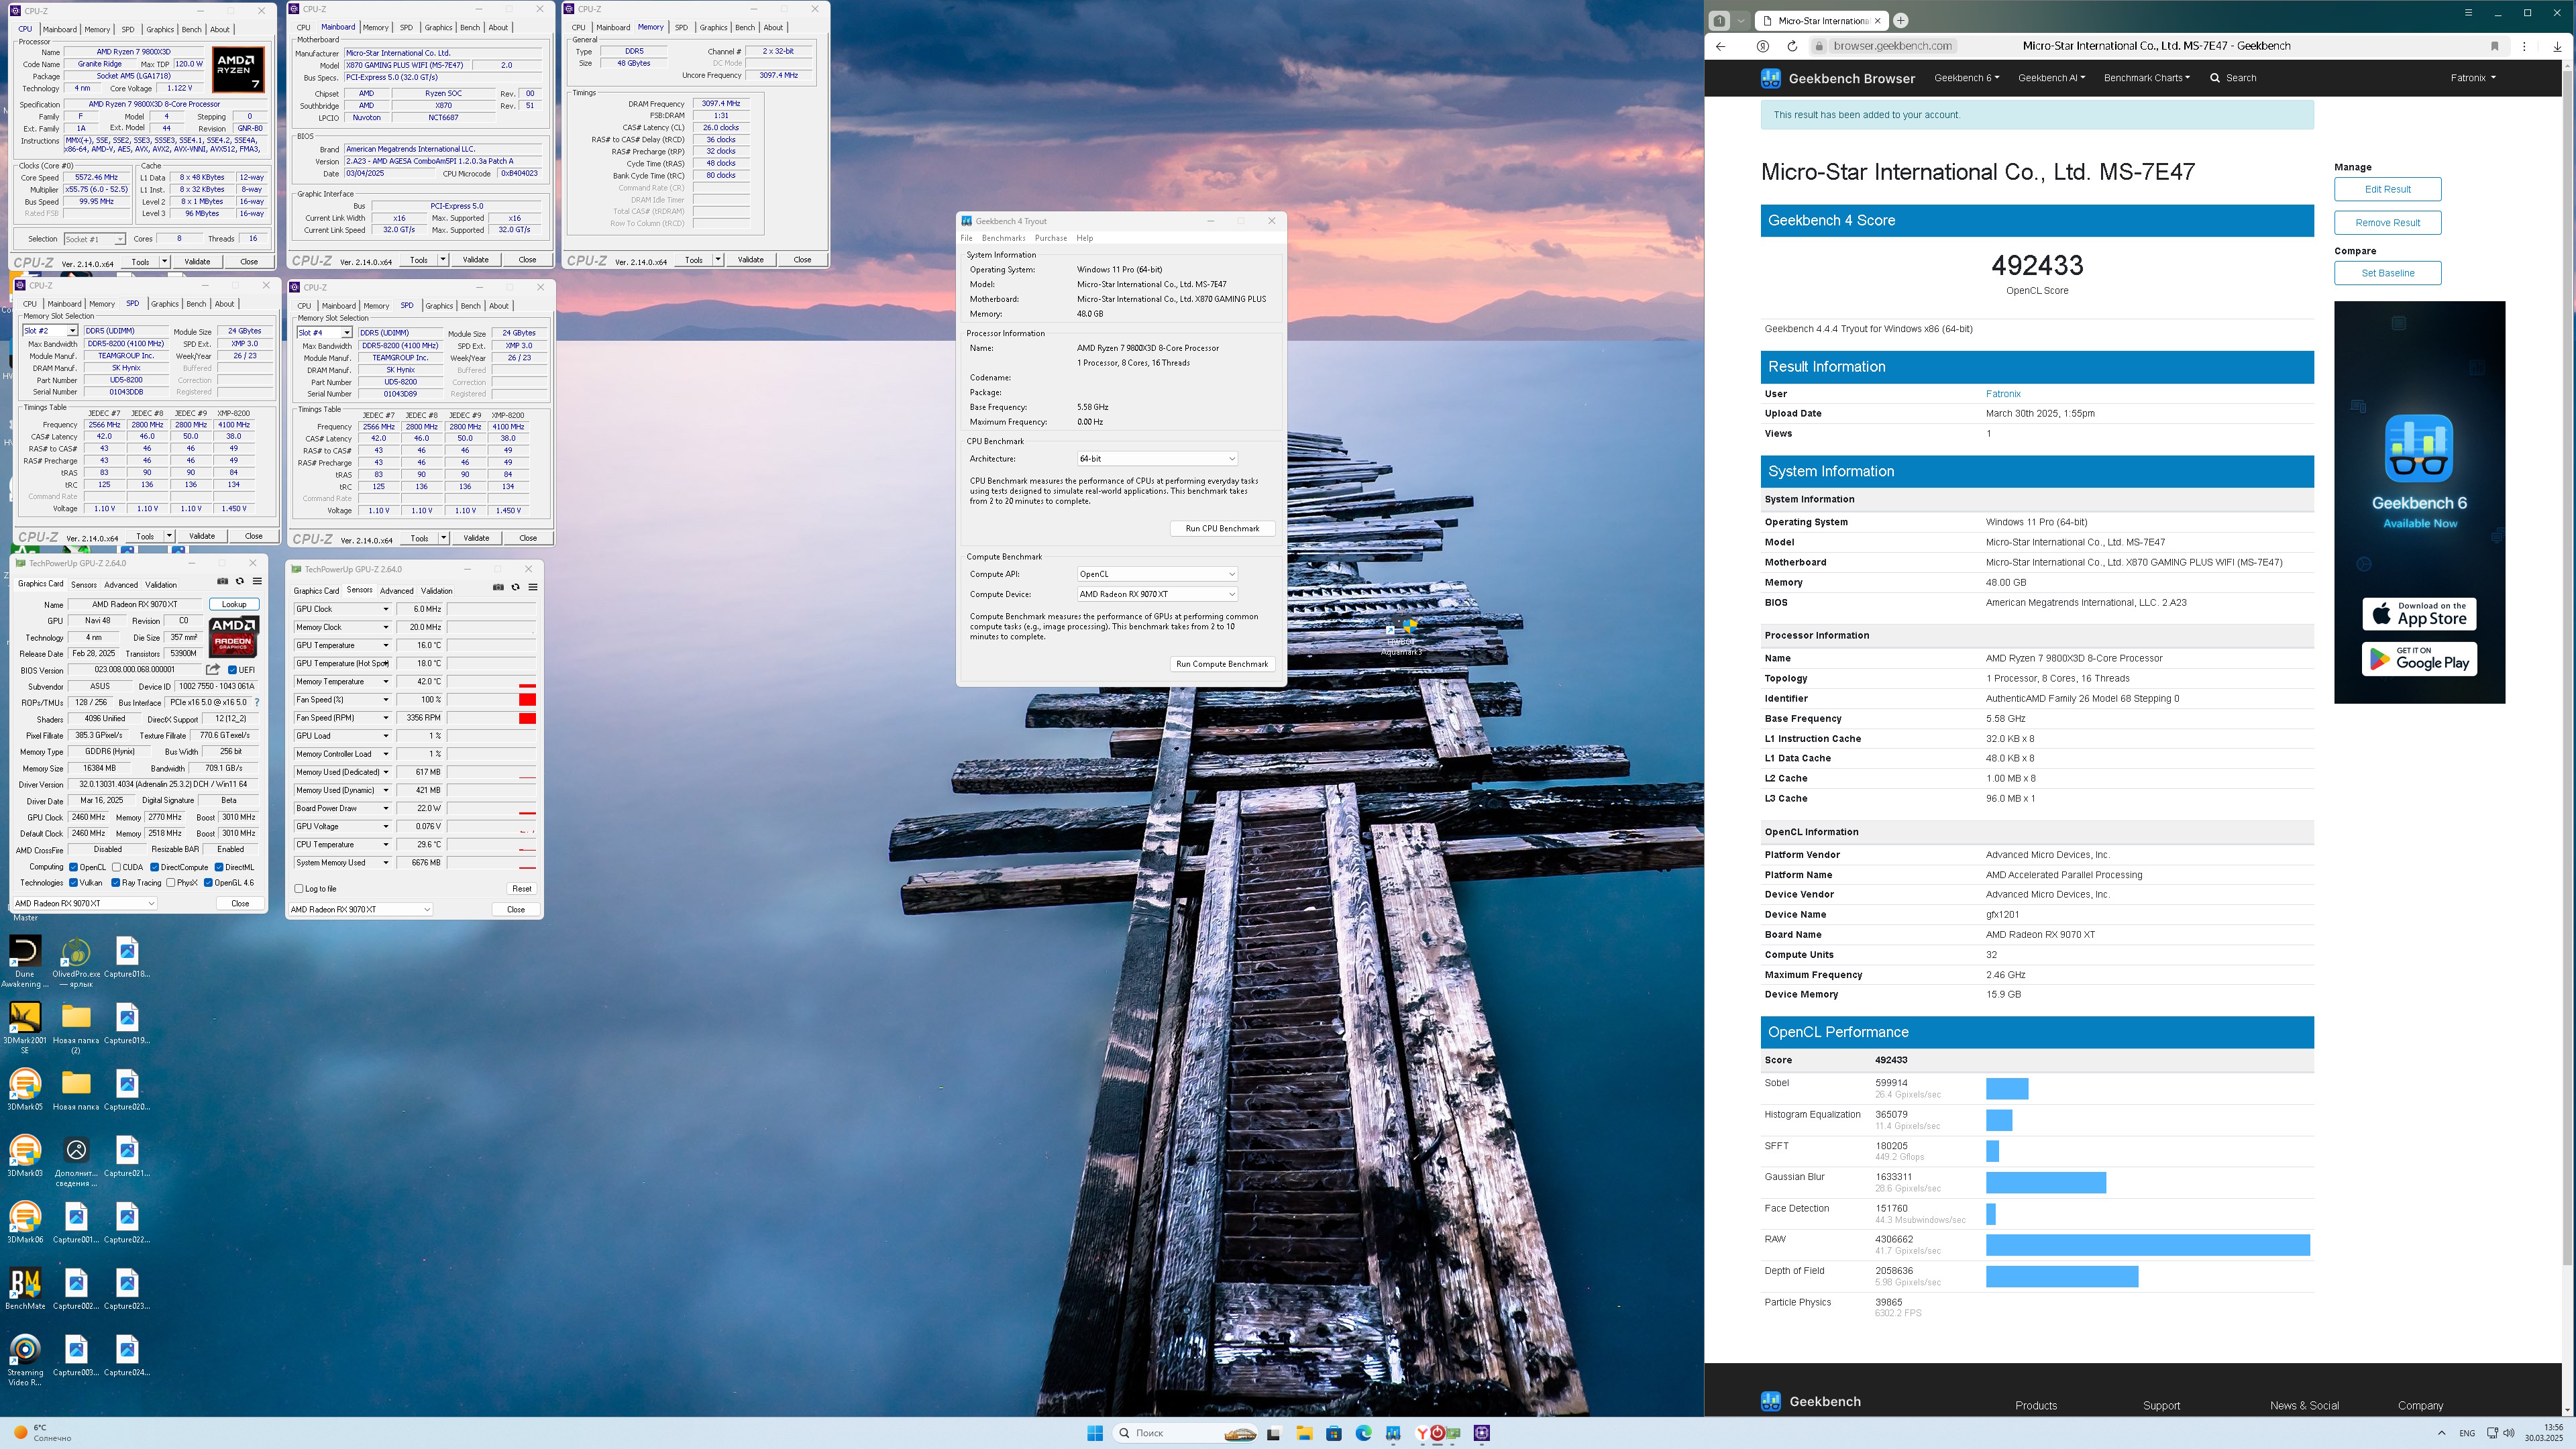Open Microsoft Store from taskbar
The width and height of the screenshot is (2576, 1449).
point(1334,1433)
